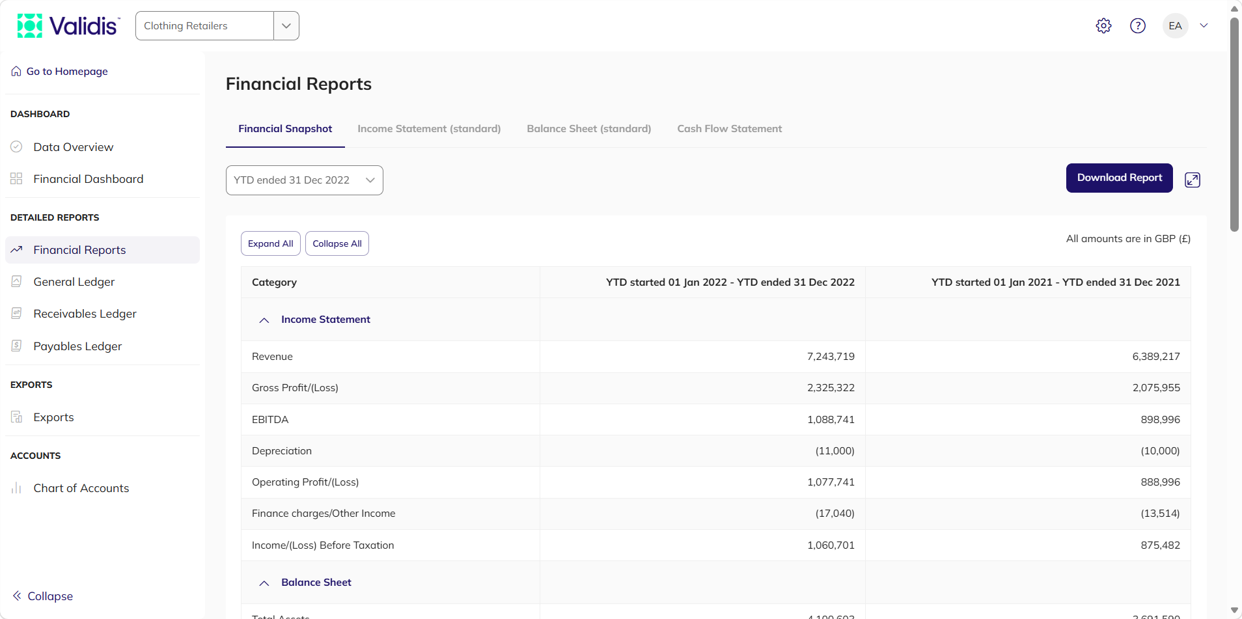Open Receivables Ledger report
This screenshot has width=1242, height=619.
85,314
